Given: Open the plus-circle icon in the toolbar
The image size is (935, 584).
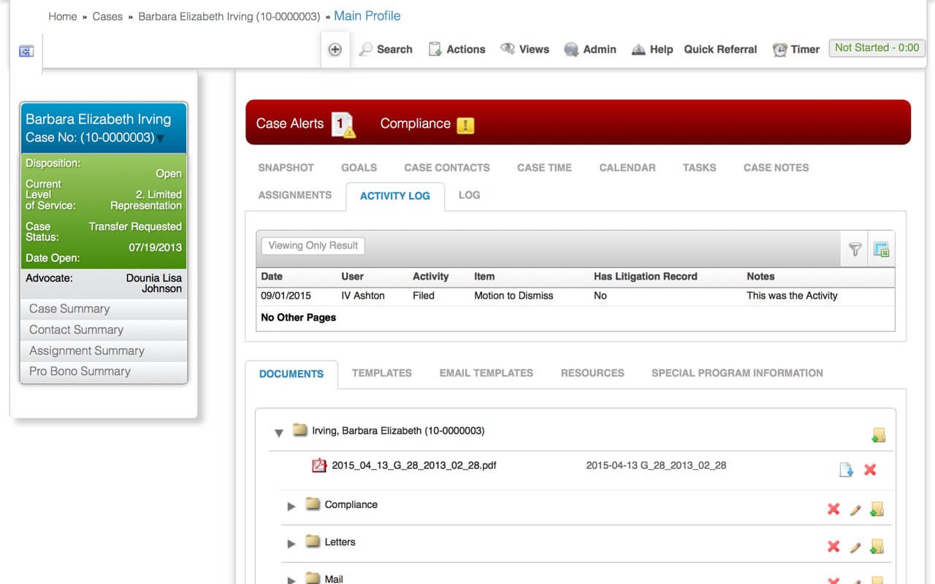Looking at the screenshot, I should (x=335, y=49).
